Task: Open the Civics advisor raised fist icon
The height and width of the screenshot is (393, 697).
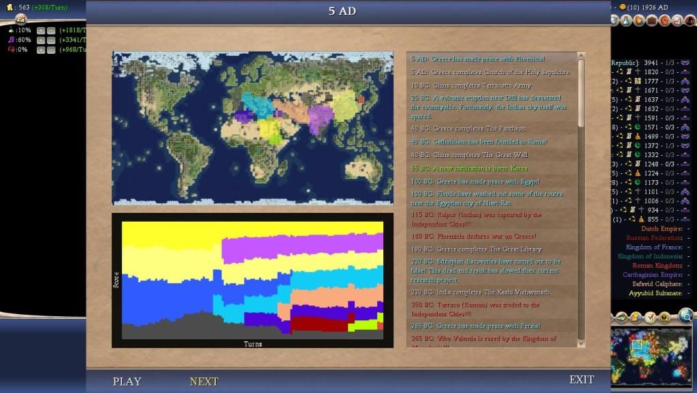Action: [664, 20]
